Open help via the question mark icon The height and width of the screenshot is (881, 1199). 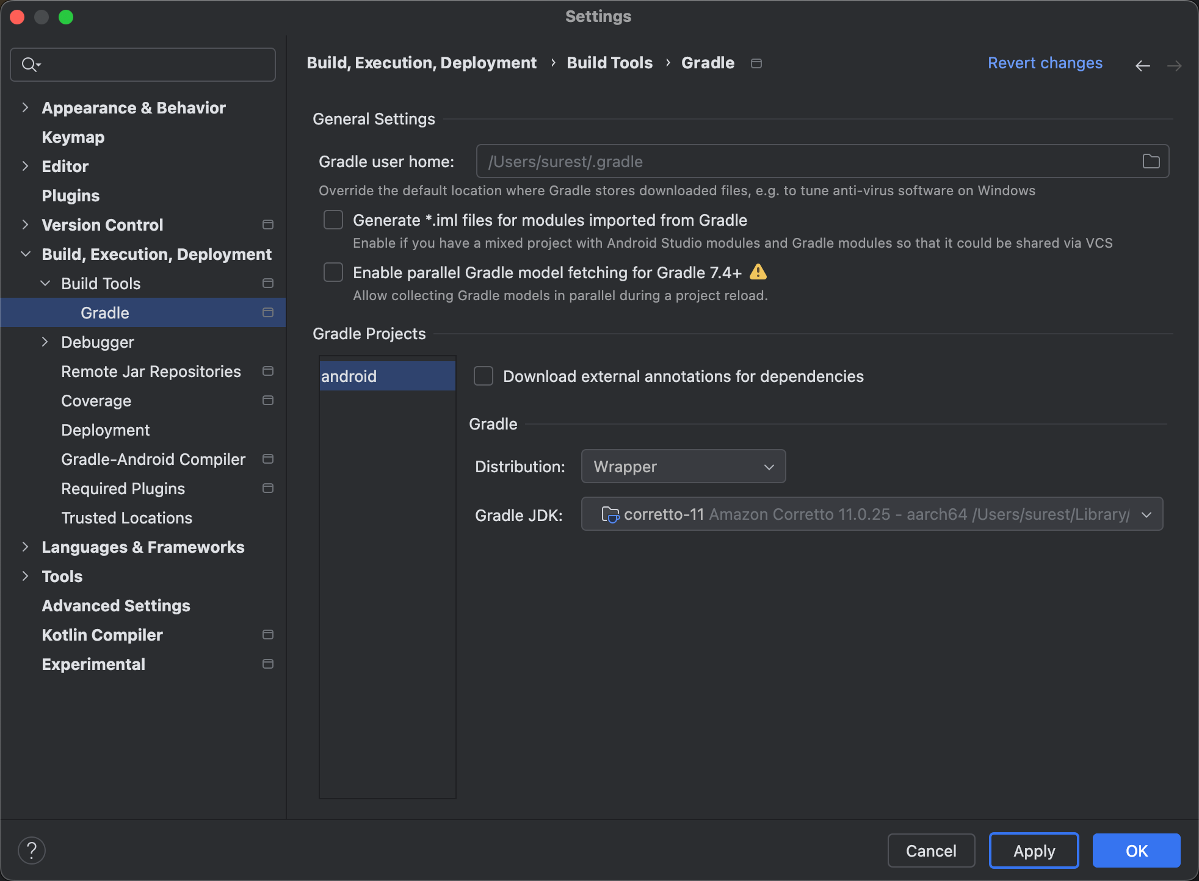click(x=32, y=850)
